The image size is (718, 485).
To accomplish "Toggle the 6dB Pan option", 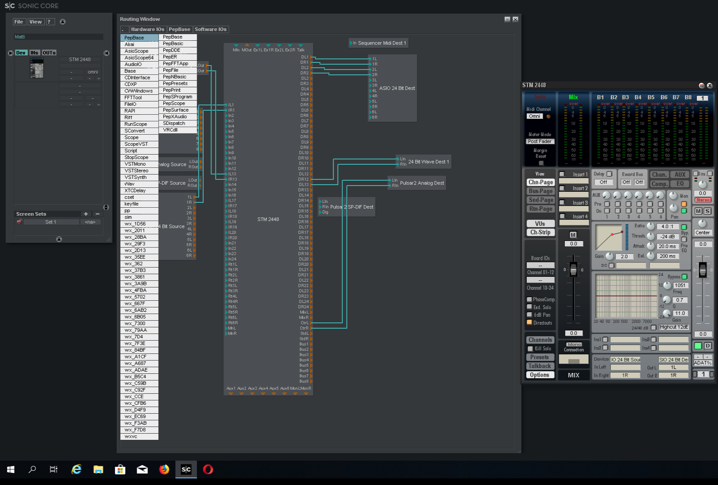I will coord(529,314).
